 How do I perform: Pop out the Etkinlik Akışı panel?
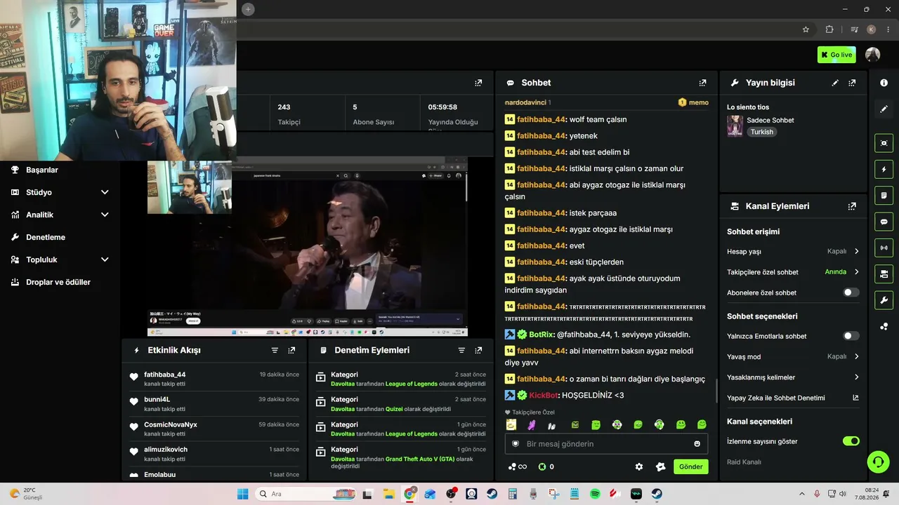(x=291, y=350)
